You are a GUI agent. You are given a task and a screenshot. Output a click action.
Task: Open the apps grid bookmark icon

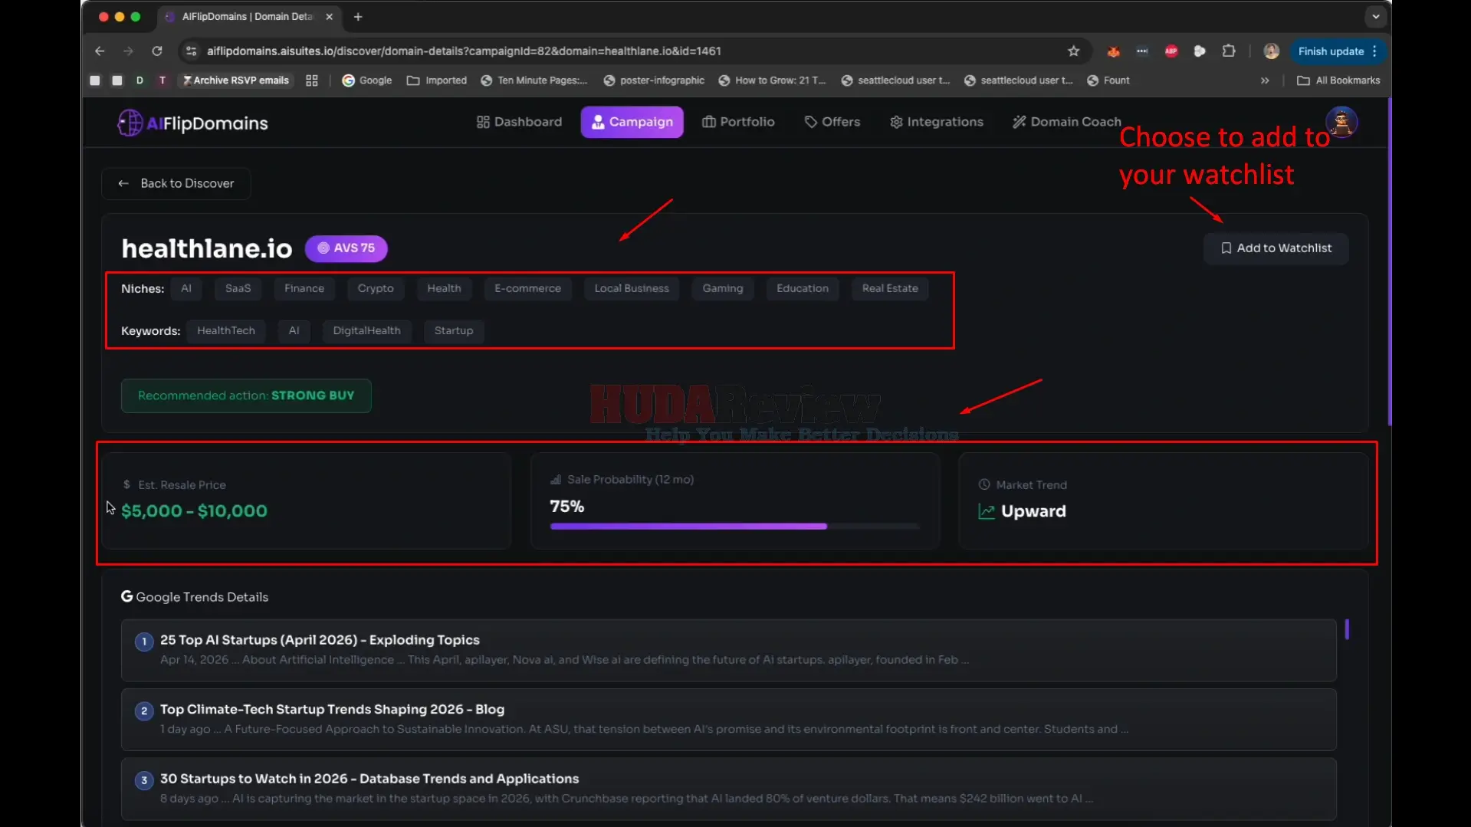[311, 80]
